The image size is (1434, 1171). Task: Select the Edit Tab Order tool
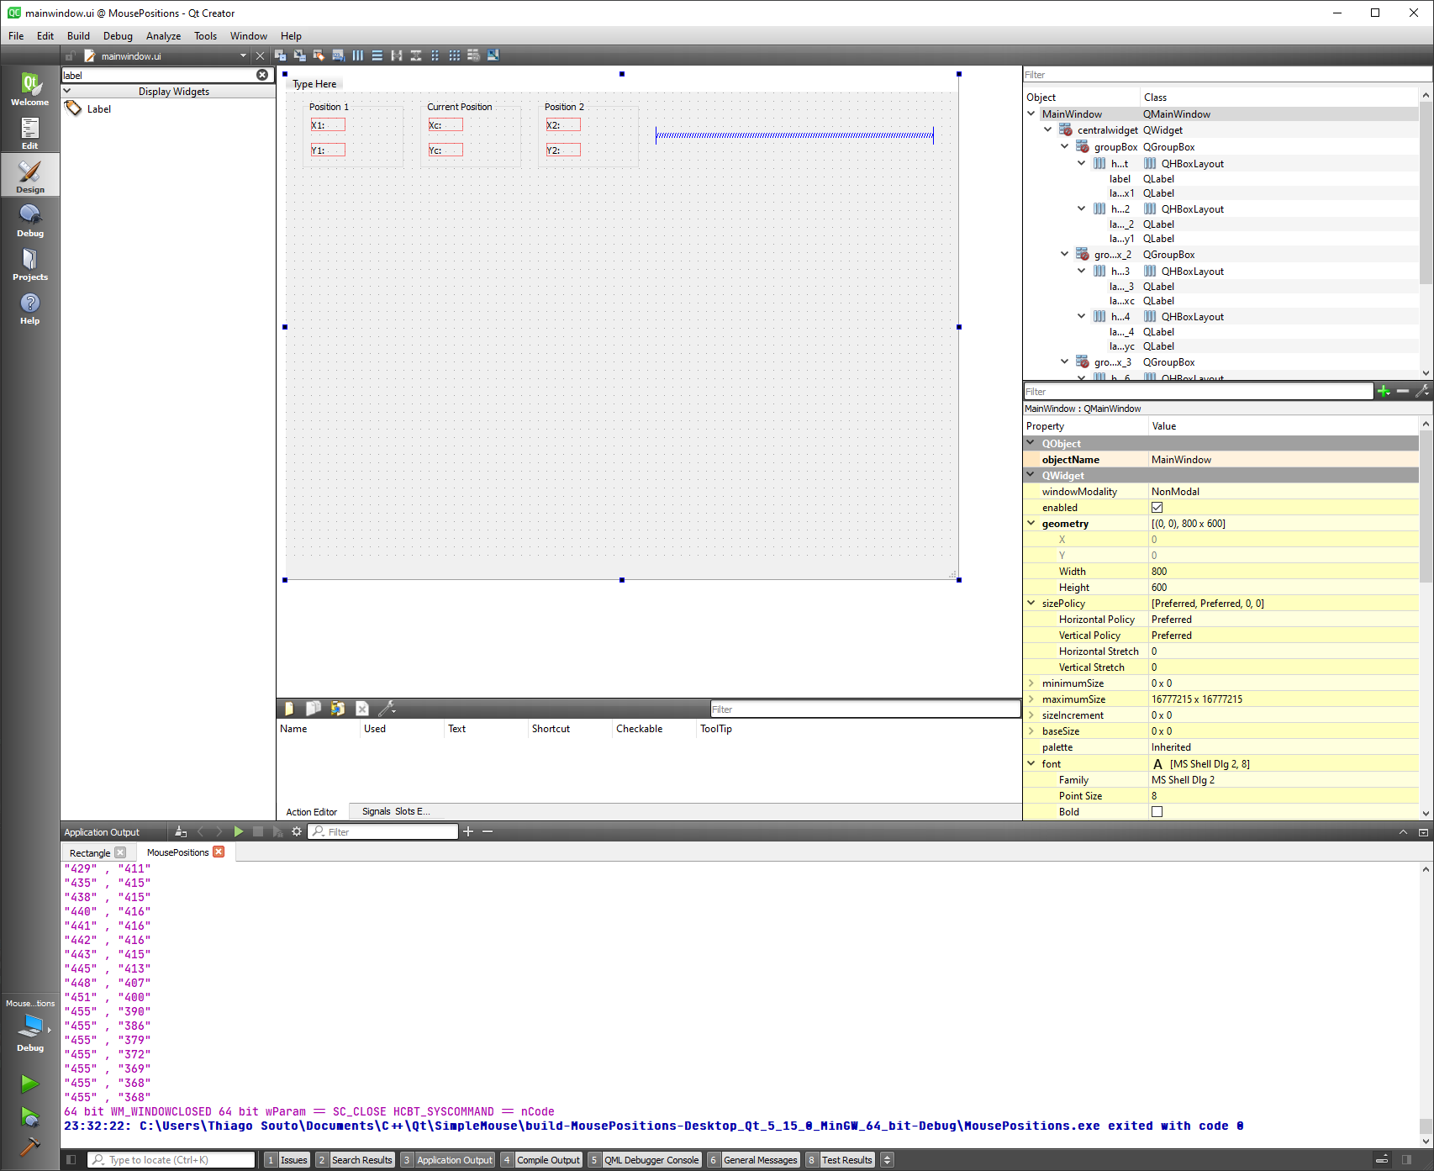click(338, 55)
